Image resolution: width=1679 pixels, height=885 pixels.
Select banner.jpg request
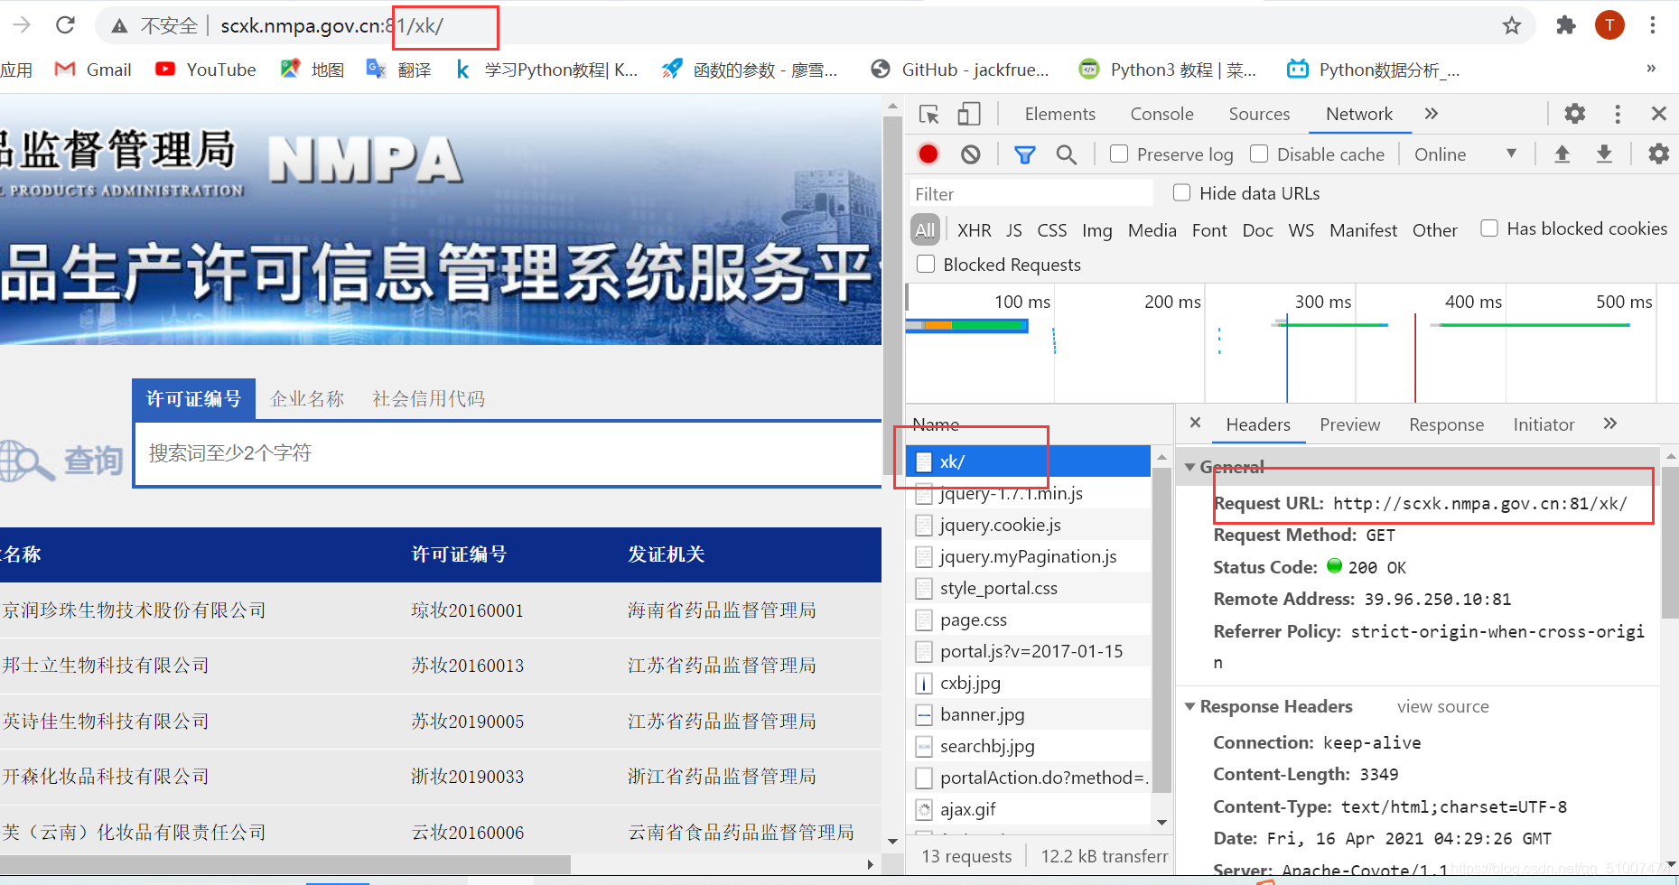tap(1029, 714)
